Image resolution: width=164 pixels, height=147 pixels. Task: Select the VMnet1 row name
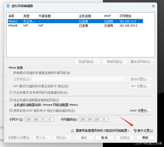13,21
